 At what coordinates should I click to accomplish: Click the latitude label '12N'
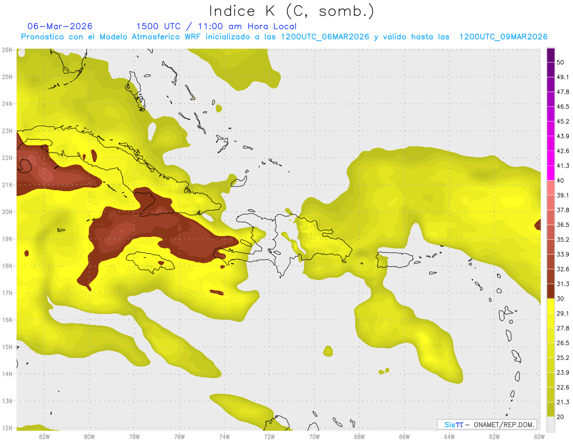coord(7,428)
